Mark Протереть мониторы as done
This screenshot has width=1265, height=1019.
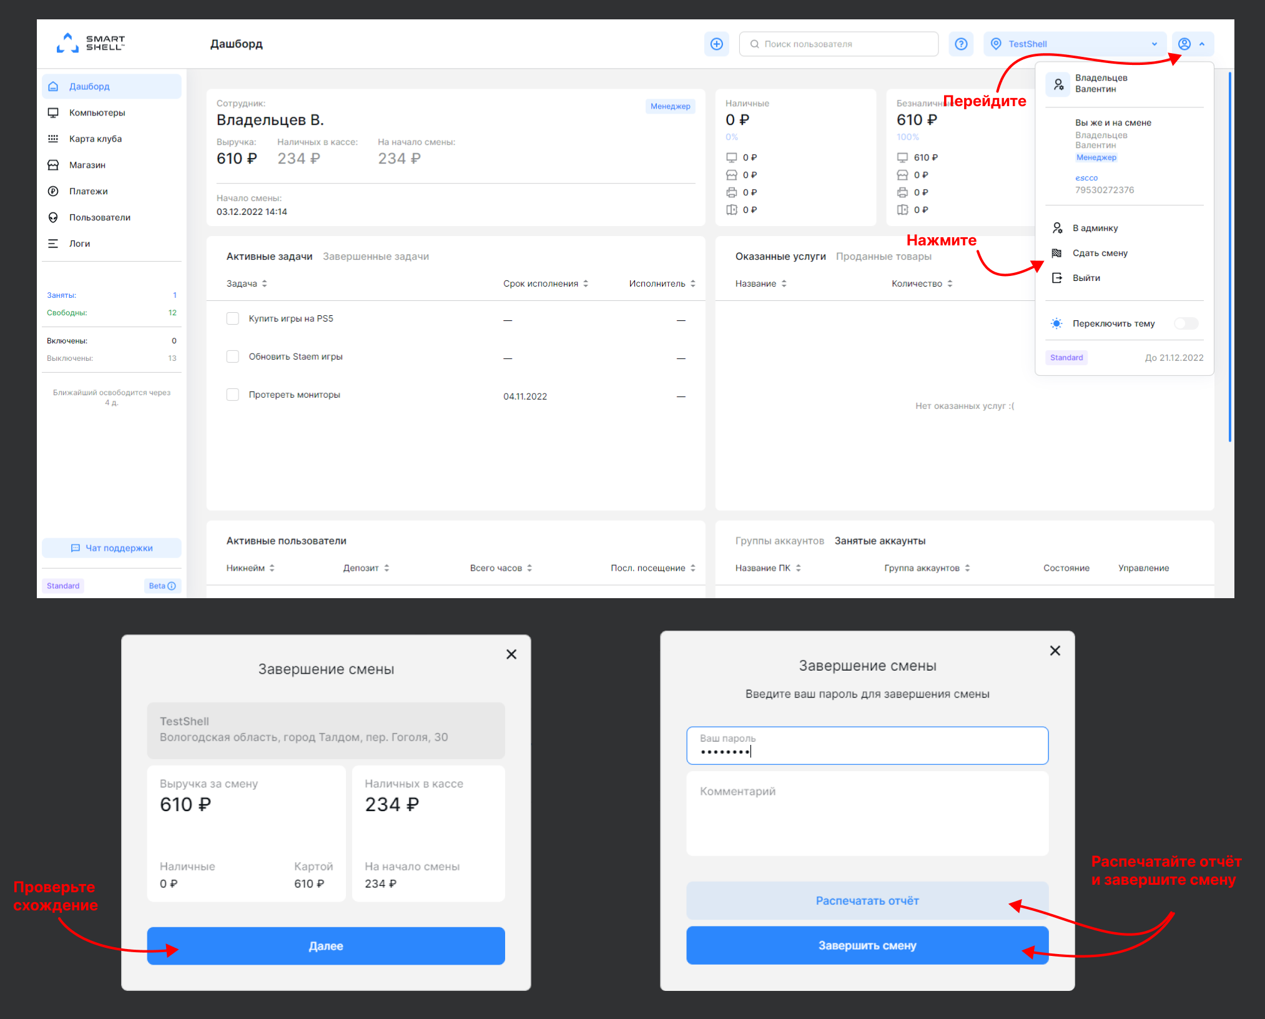[x=232, y=395]
